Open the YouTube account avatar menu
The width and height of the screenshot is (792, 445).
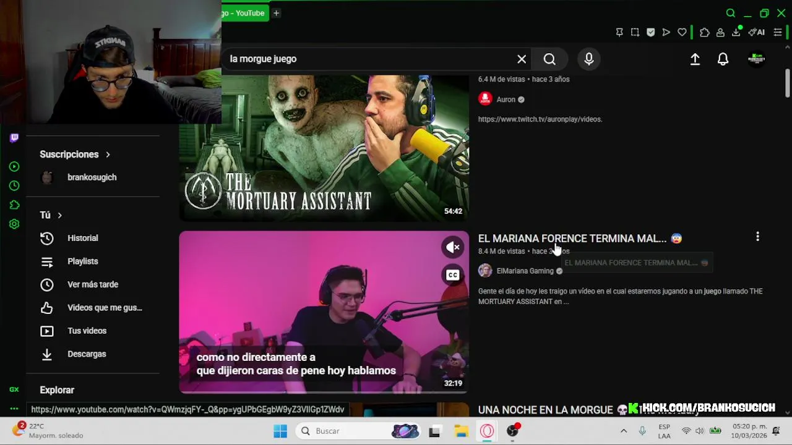click(x=756, y=59)
